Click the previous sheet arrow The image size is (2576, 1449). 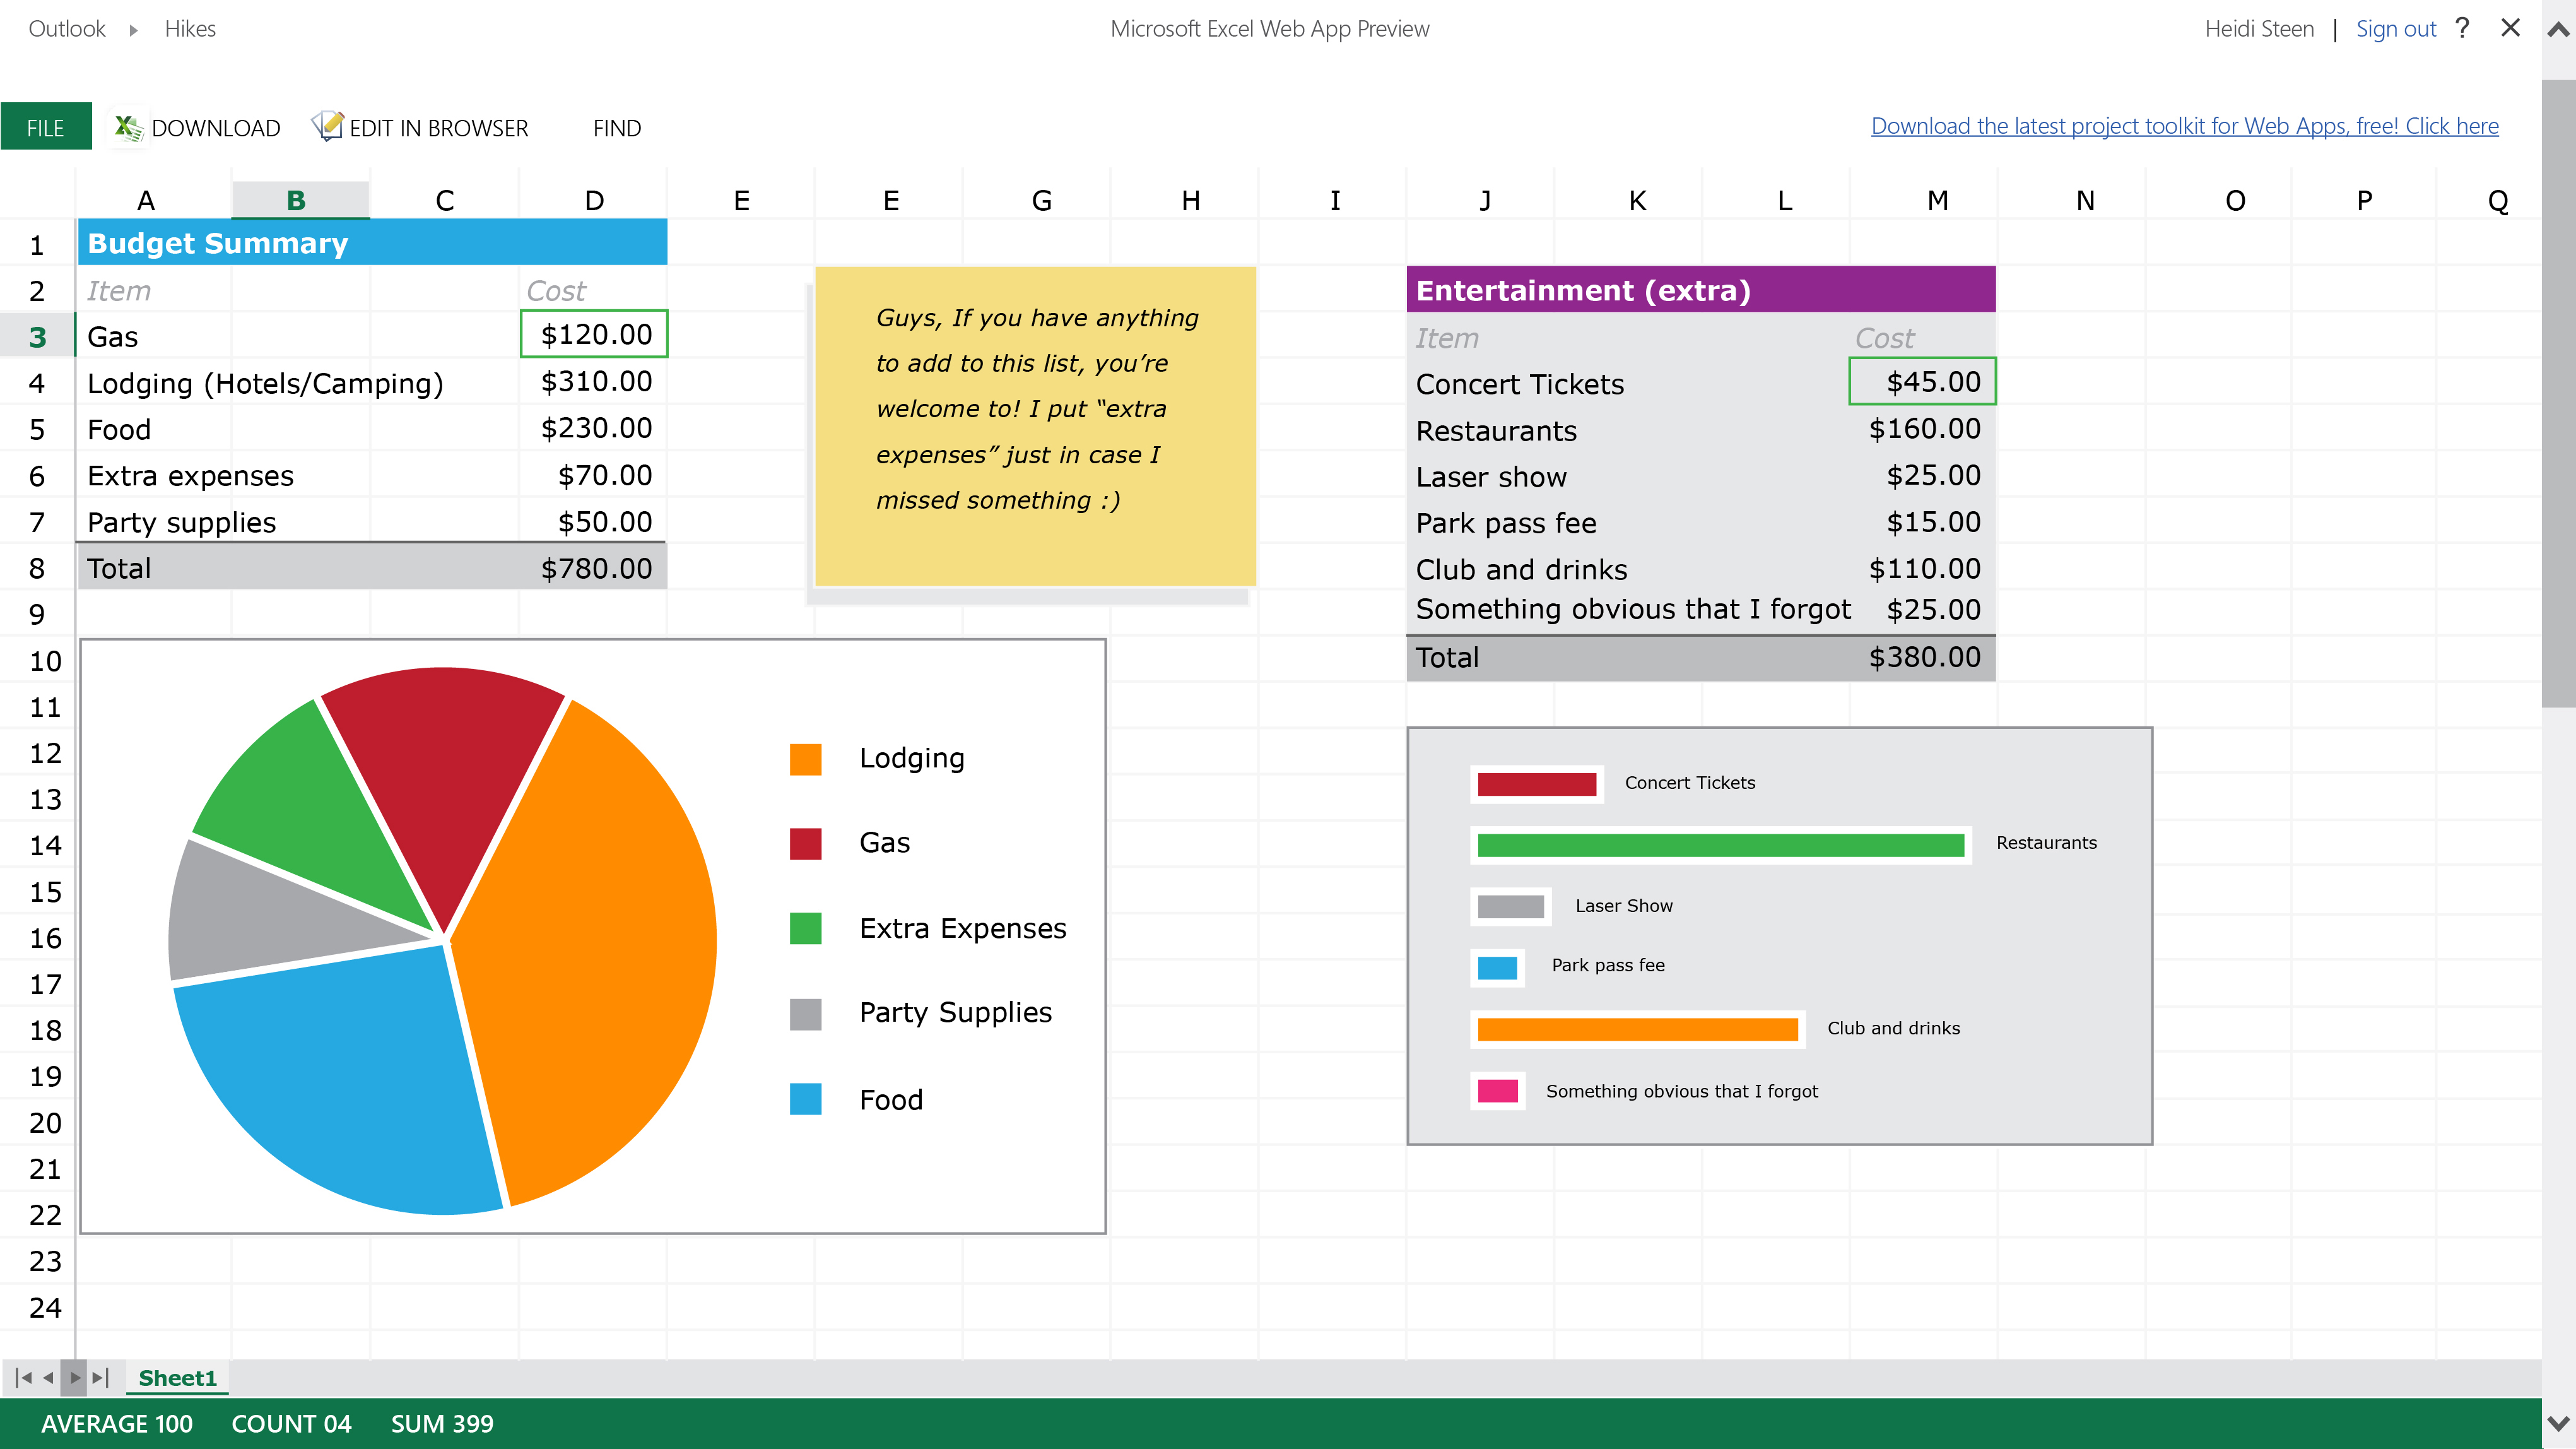[48, 1378]
